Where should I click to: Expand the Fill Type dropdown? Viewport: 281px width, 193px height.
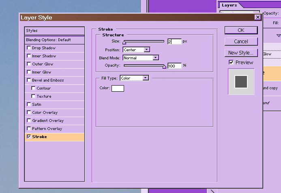pyautogui.click(x=135, y=78)
